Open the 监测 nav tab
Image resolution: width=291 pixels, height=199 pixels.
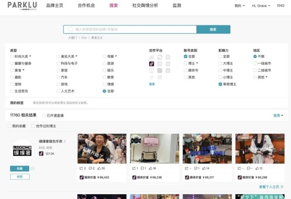(177, 5)
